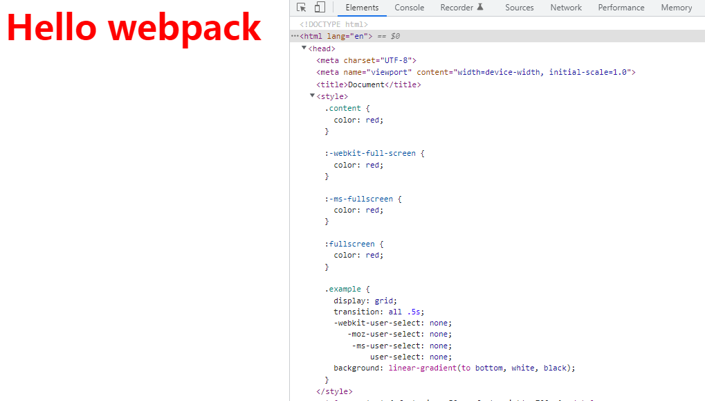
Task: Click the transition: all .5s line
Action: 378,312
